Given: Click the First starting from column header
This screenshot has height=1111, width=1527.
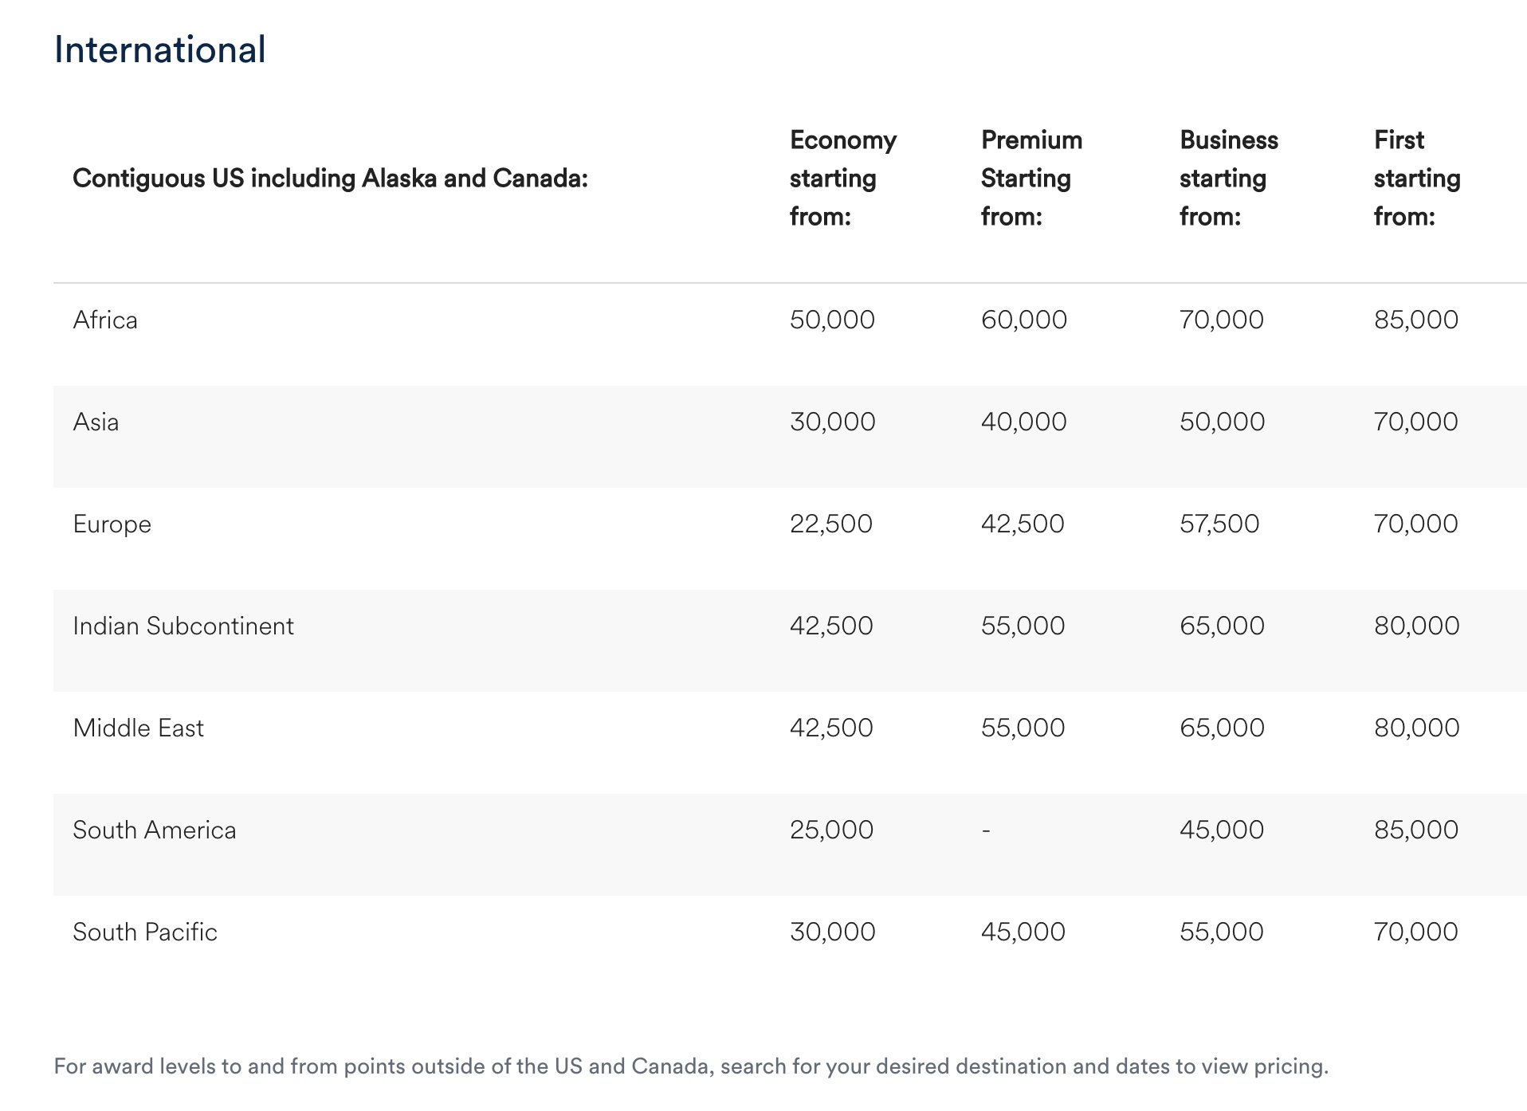Looking at the screenshot, I should [1416, 179].
